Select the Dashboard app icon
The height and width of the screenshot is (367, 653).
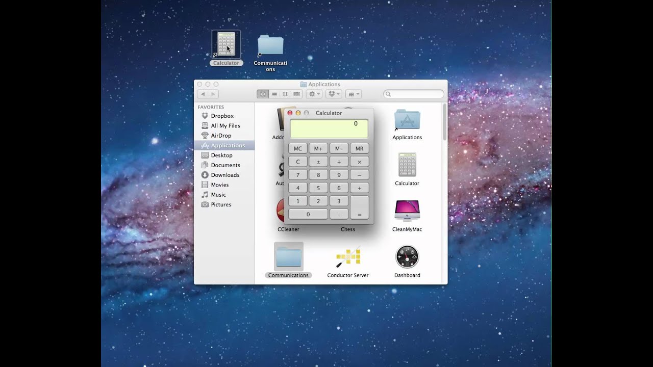click(407, 257)
